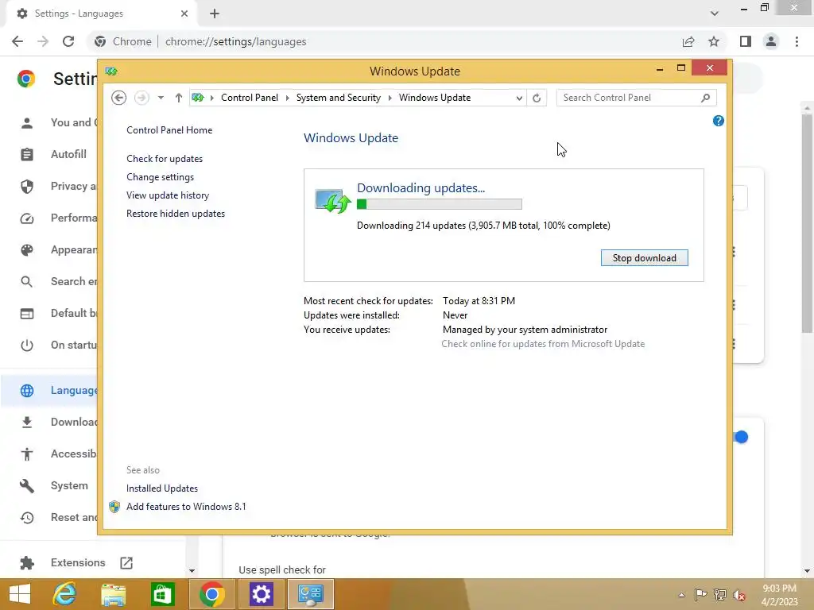This screenshot has width=814, height=610.
Task: Open Chrome profile avatar
Action: pyautogui.click(x=771, y=41)
